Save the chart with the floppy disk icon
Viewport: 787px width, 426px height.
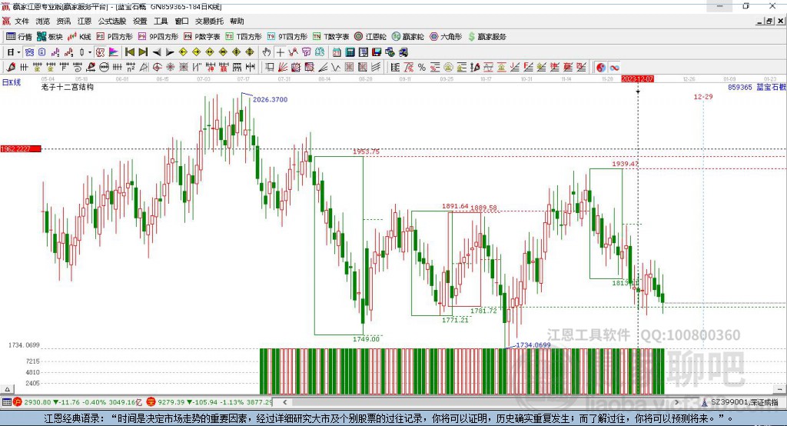[x=377, y=52]
